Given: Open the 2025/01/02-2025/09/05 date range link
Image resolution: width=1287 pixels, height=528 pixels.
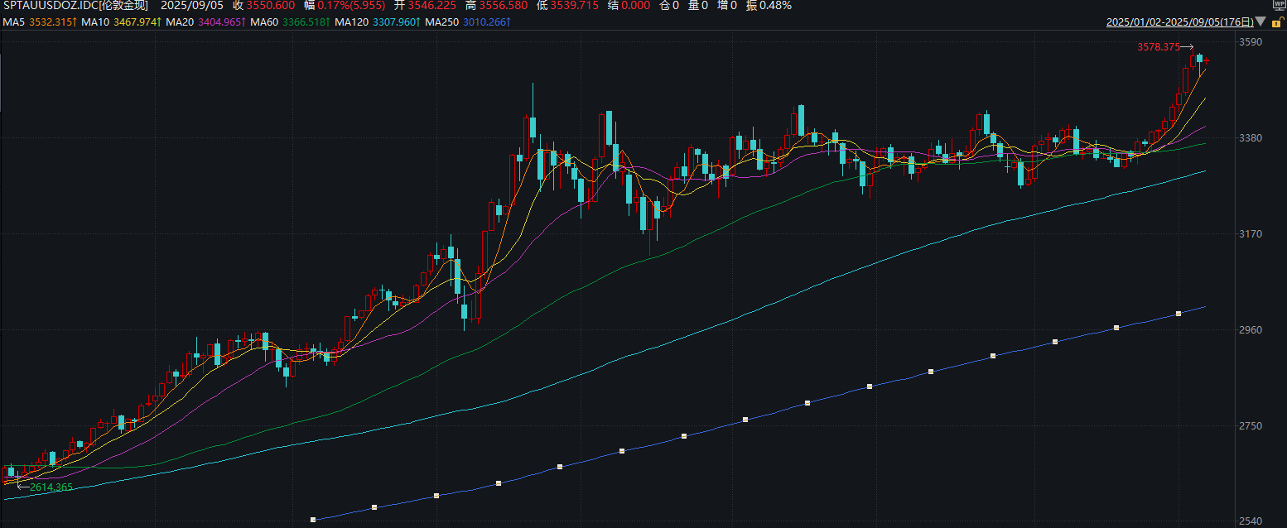Looking at the screenshot, I should (x=1179, y=22).
